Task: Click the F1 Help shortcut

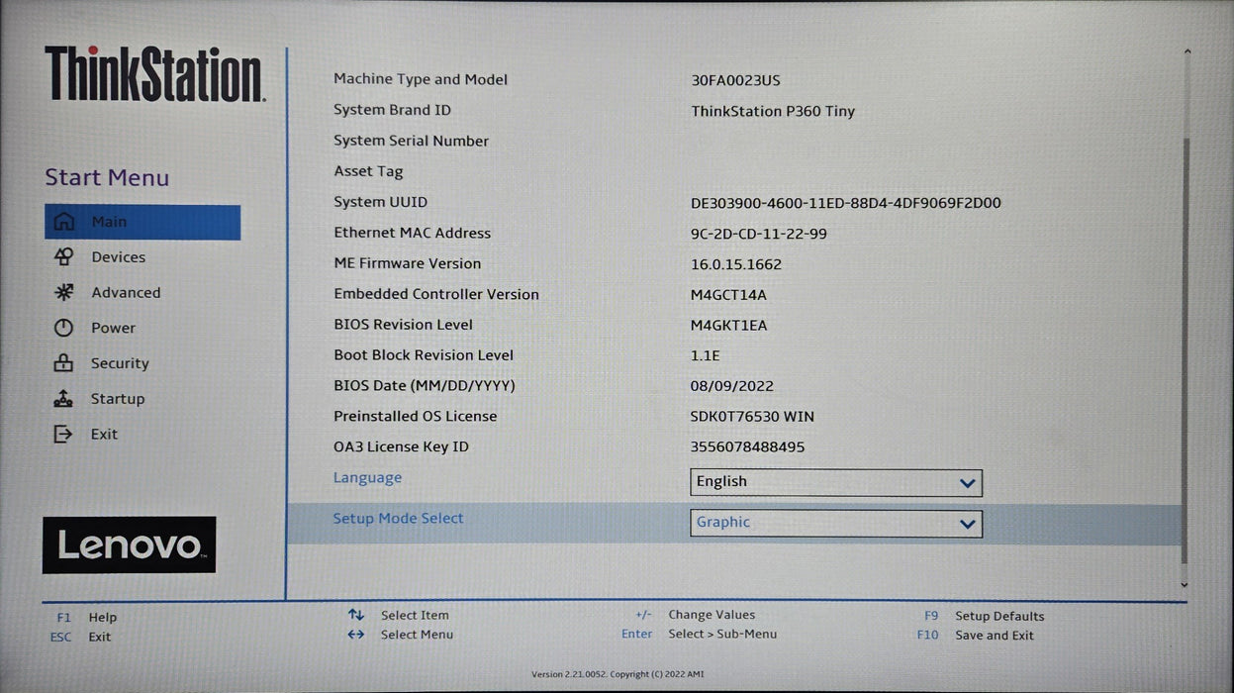Action: [87, 617]
